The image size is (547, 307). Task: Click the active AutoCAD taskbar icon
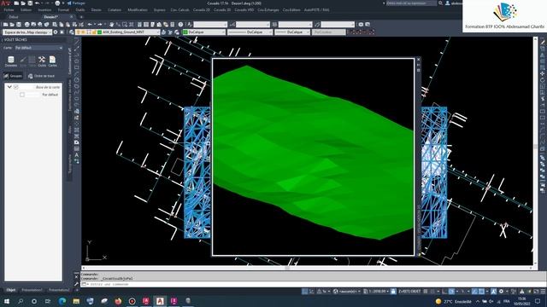pyautogui.click(x=160, y=301)
